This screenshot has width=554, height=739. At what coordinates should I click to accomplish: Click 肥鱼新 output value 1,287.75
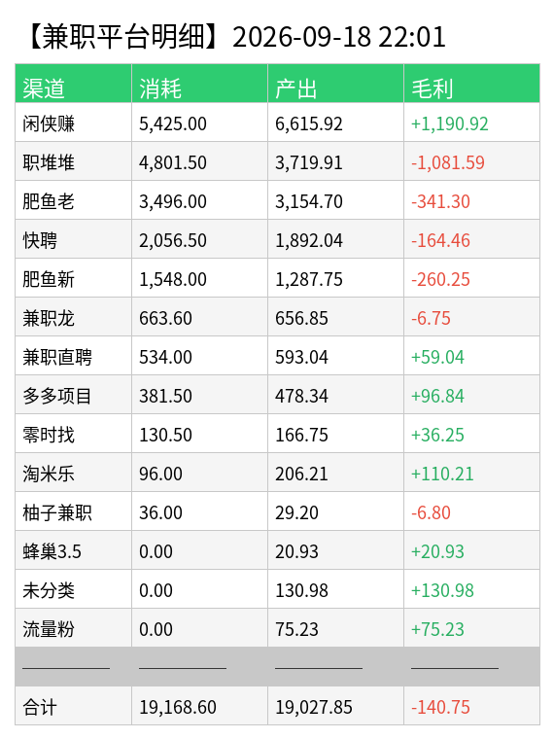tap(309, 279)
